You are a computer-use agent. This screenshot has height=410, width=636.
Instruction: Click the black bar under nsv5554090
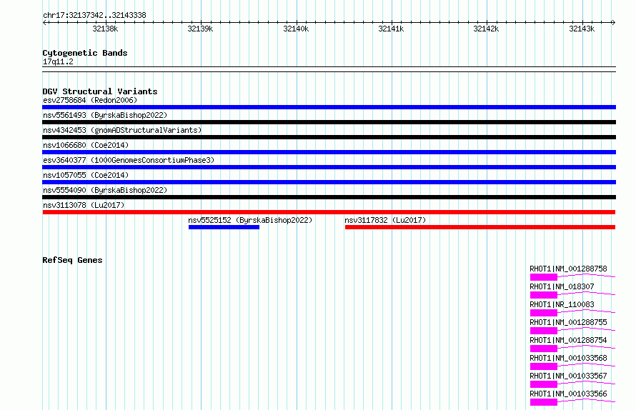pos(329,197)
